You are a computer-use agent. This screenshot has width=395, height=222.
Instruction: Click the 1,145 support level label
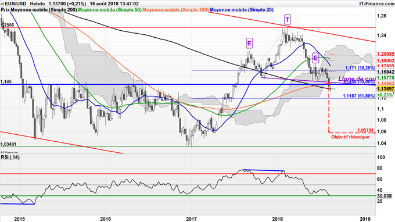(x=6, y=81)
